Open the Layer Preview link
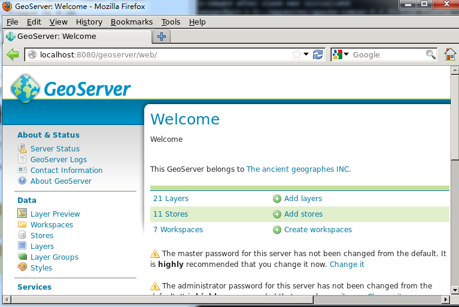This screenshot has width=459, height=307. [x=55, y=214]
